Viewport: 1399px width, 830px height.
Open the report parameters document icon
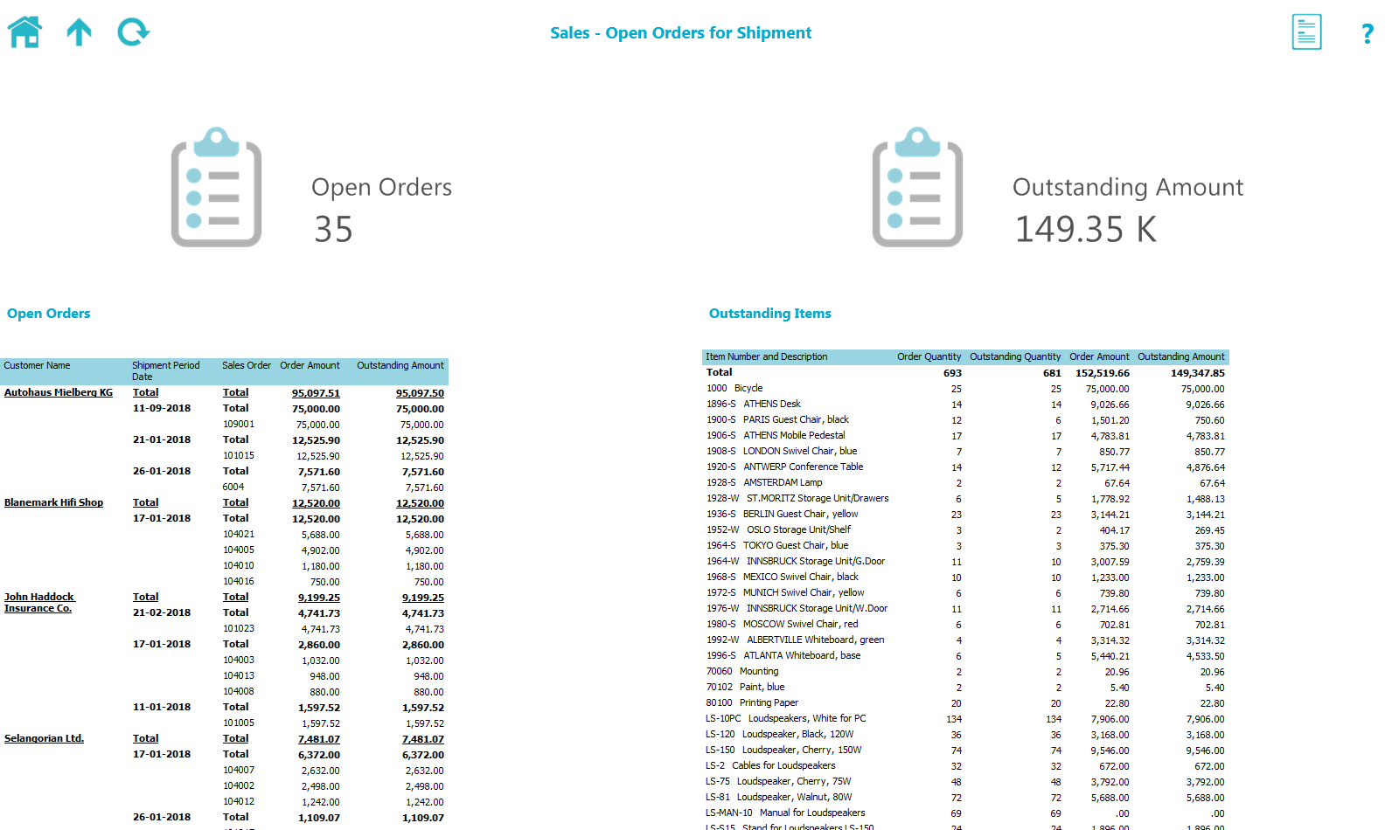[x=1306, y=31]
